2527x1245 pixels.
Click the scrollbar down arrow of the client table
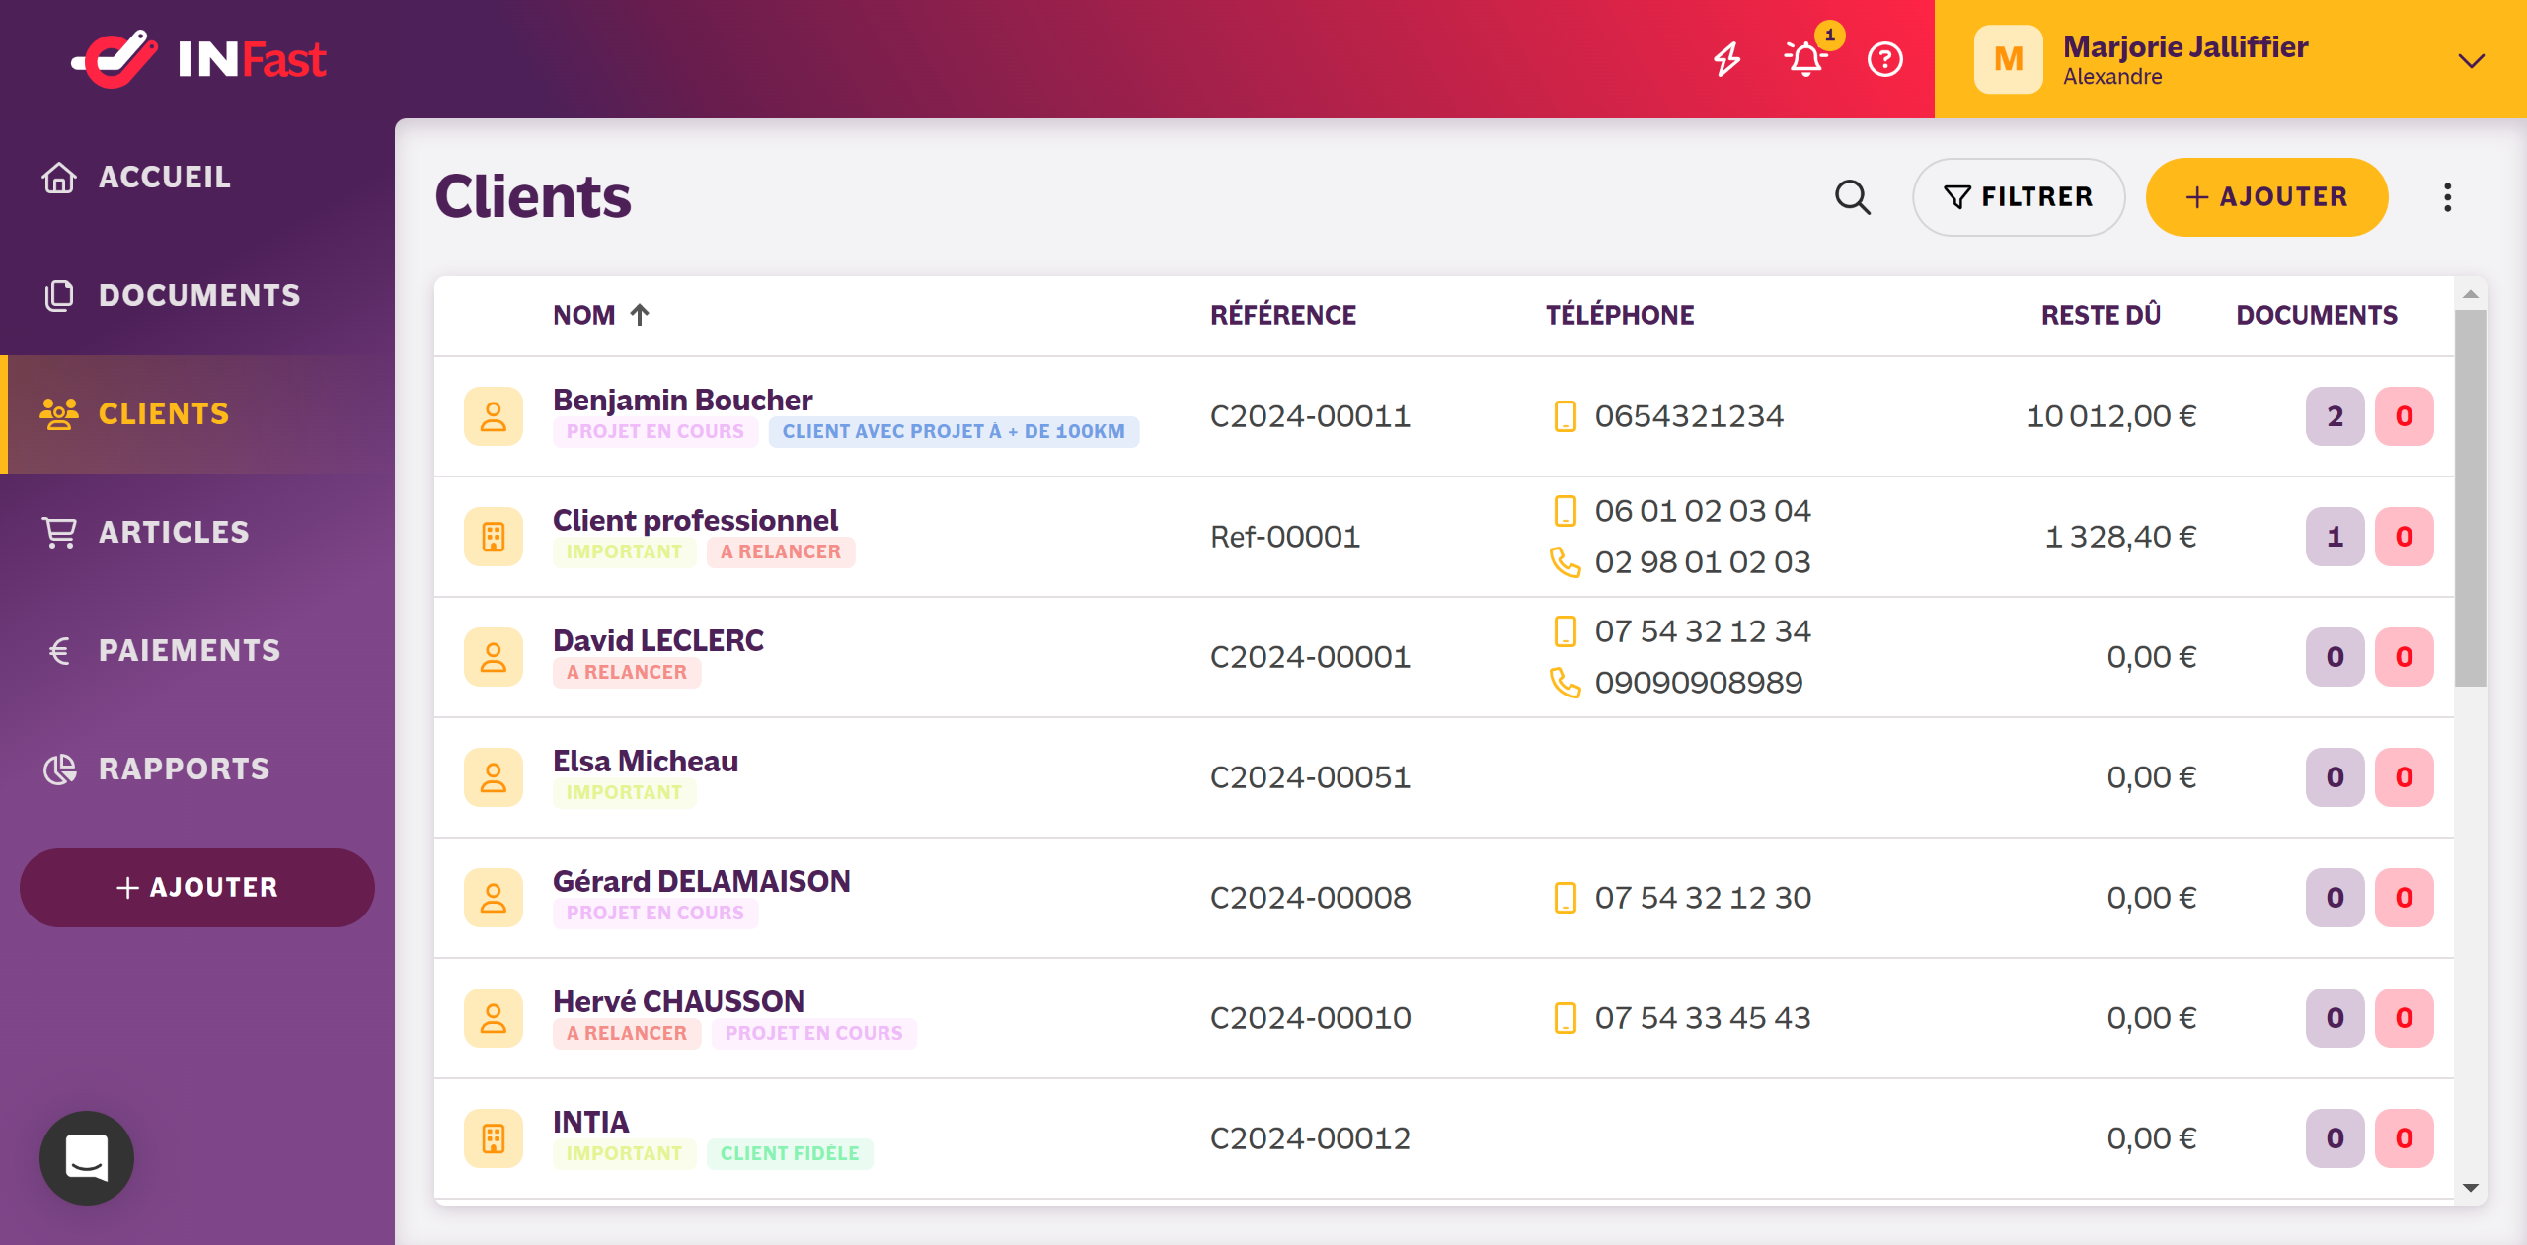click(2471, 1188)
